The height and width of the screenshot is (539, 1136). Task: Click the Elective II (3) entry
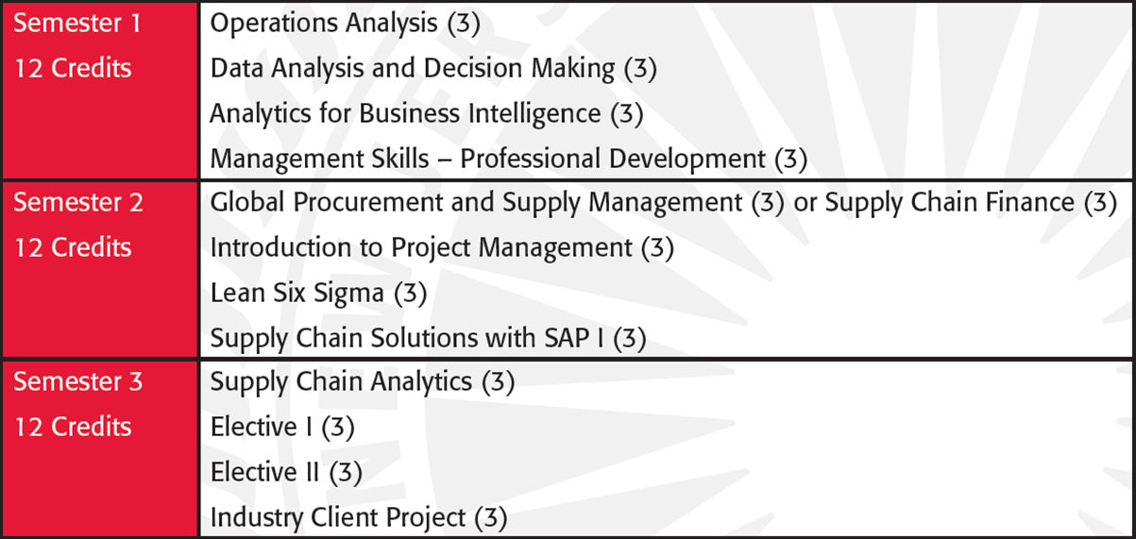tap(285, 472)
